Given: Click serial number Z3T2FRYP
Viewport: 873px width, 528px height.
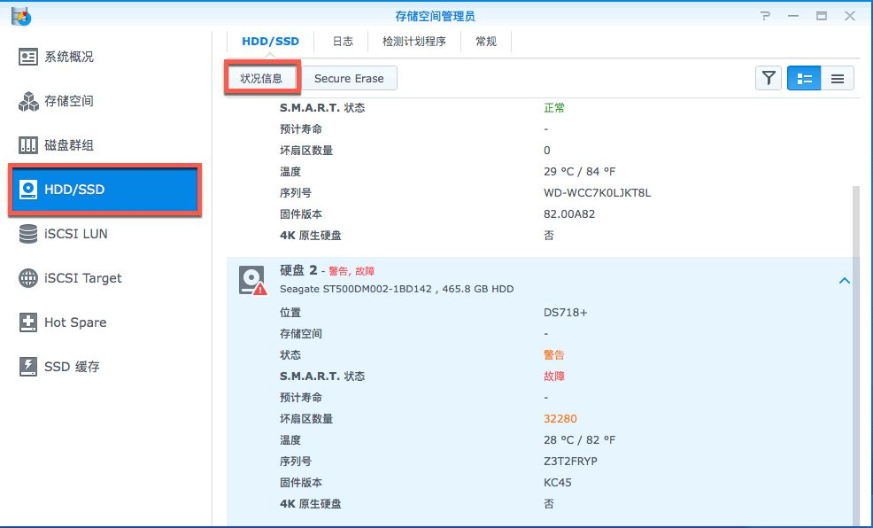Looking at the screenshot, I should coord(571,462).
